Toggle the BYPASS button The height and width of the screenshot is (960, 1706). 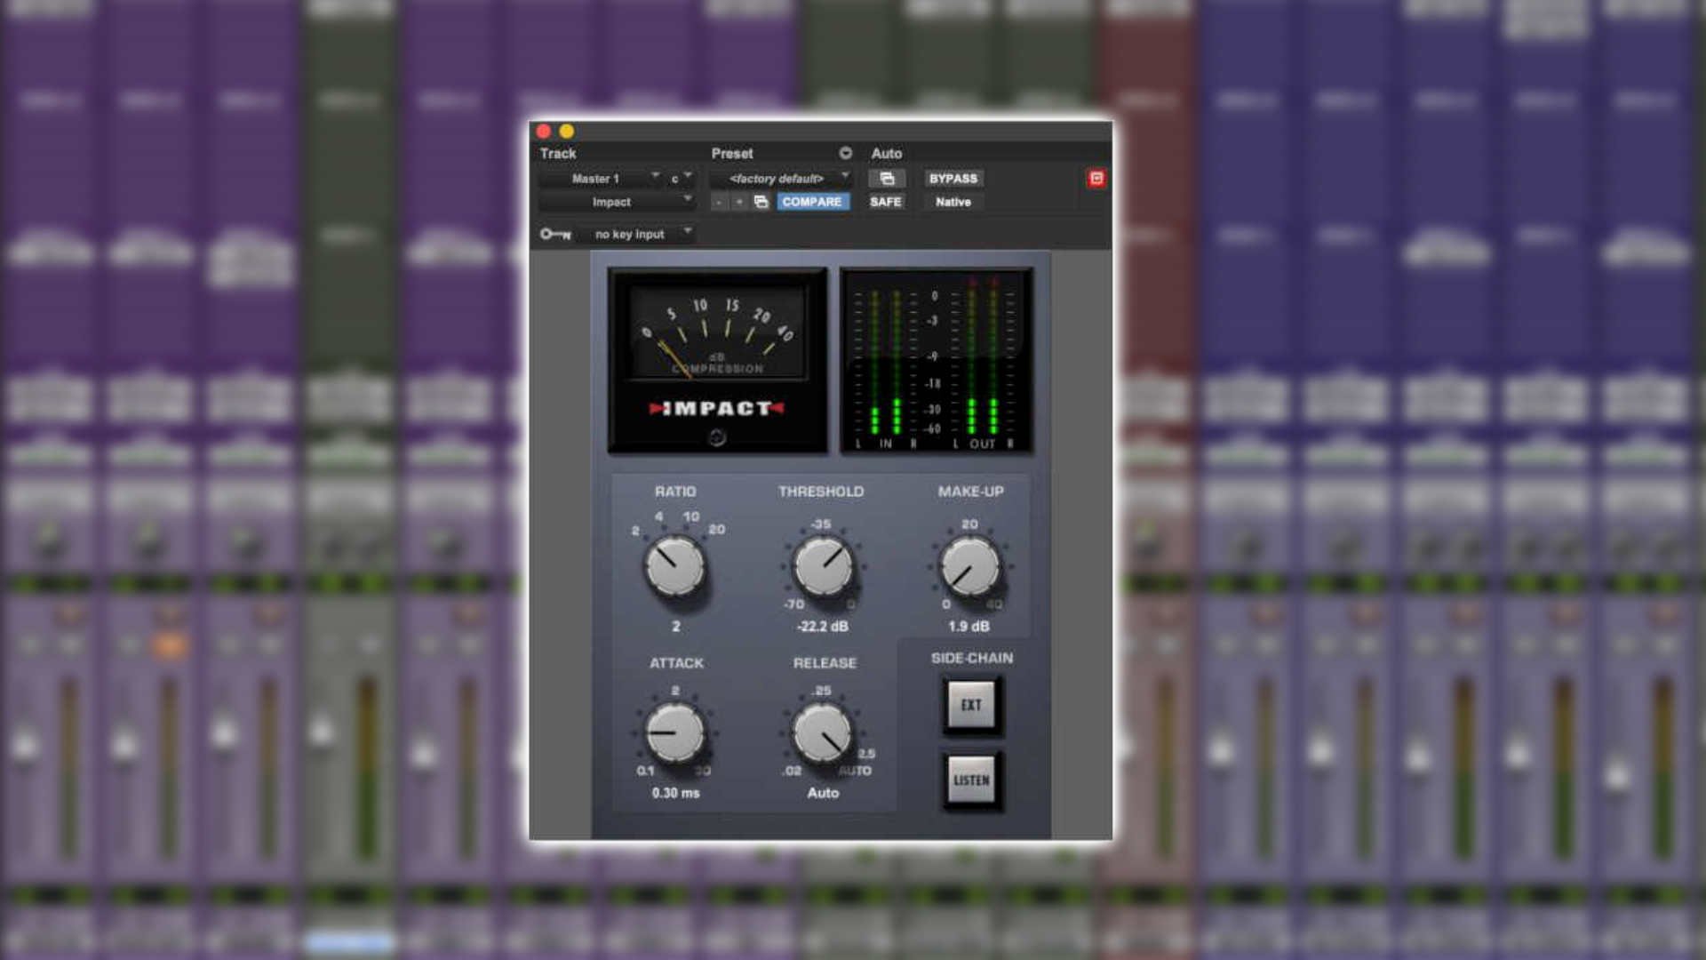953,179
